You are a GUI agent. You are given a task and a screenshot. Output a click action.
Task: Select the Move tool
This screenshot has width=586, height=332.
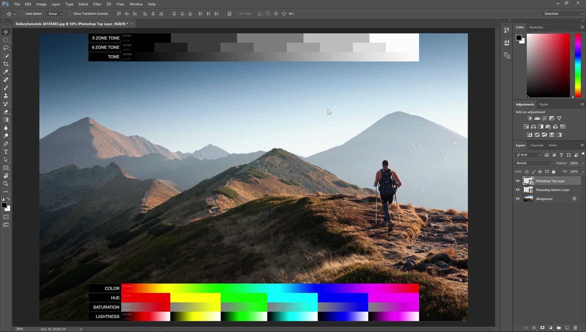coord(6,32)
